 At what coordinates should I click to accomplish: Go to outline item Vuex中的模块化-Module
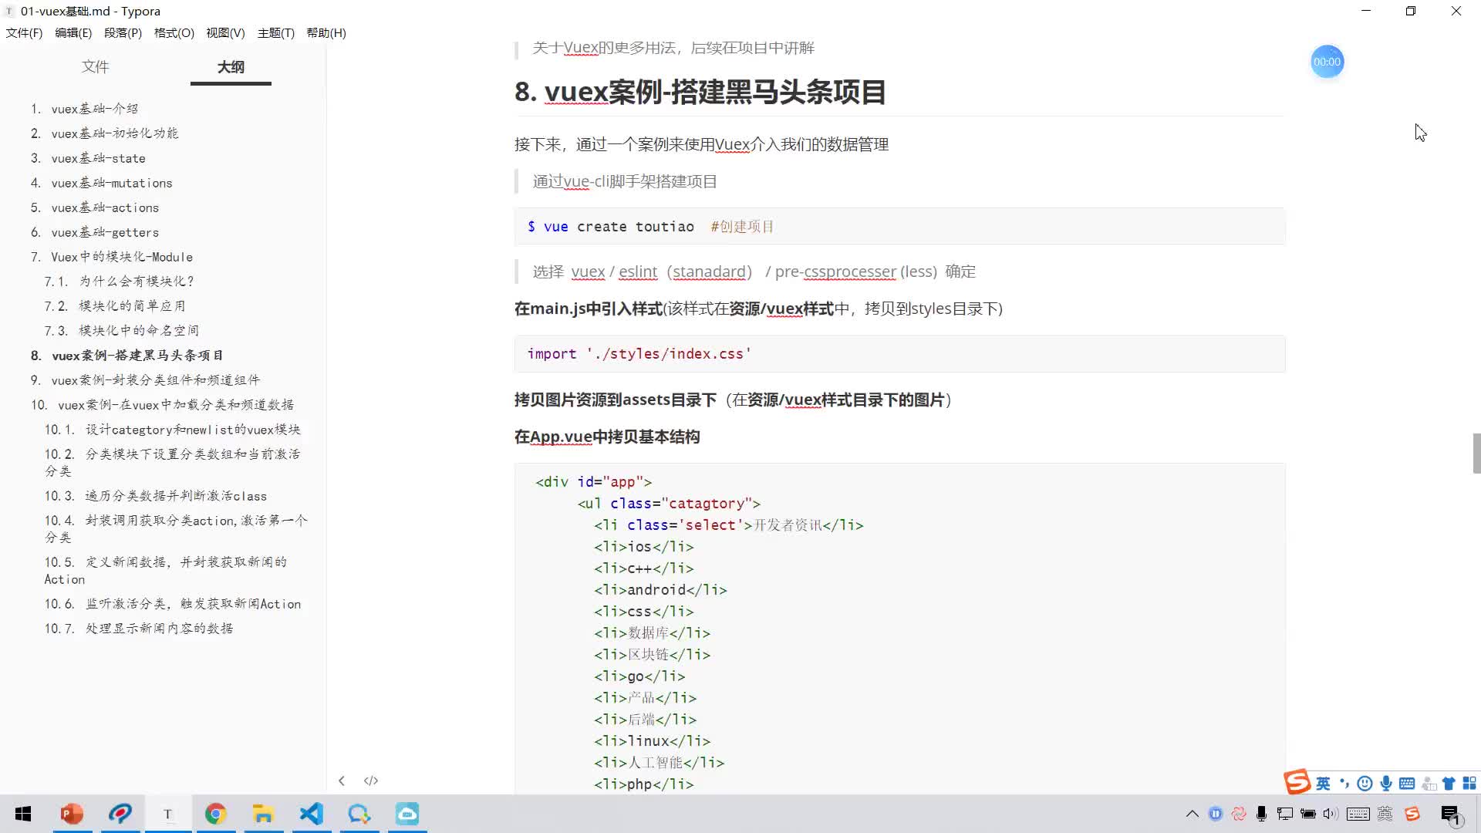(122, 257)
